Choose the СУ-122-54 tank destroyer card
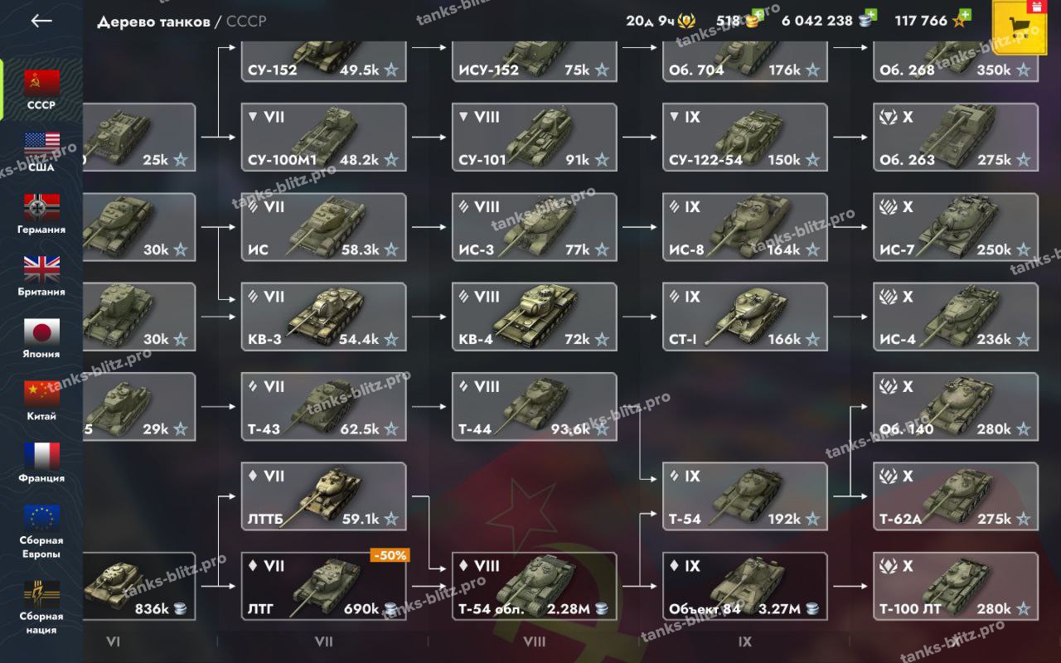The image size is (1061, 663). pos(745,137)
